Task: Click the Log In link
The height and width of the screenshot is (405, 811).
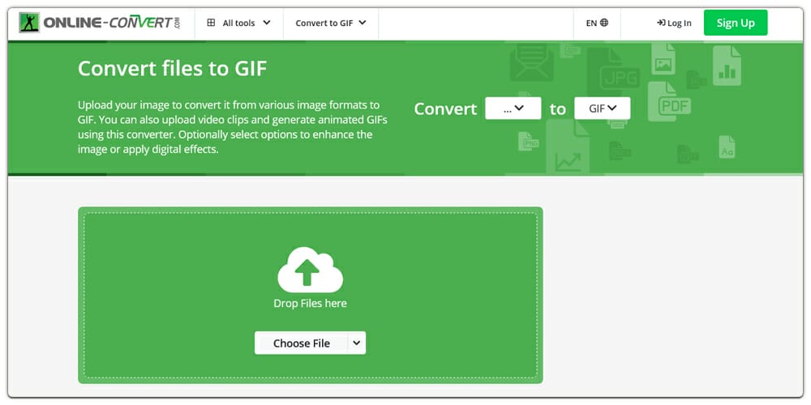Action: pos(674,23)
